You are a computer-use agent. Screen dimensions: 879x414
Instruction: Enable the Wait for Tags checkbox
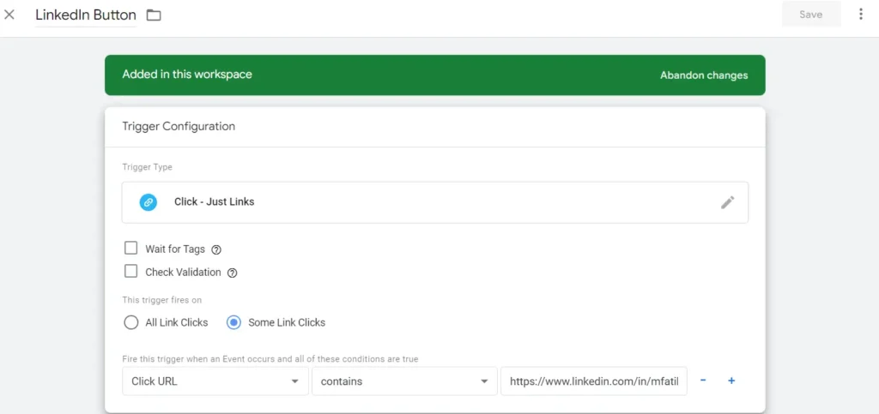(131, 249)
